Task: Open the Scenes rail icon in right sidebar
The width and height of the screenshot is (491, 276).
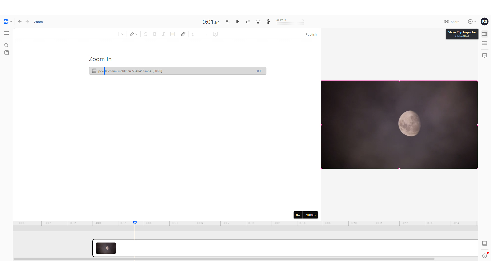Action: [485, 43]
